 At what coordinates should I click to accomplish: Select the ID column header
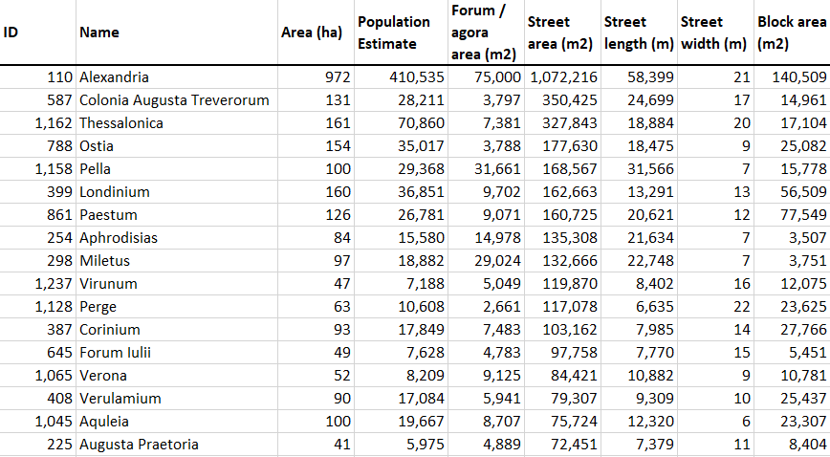[x=37, y=33]
